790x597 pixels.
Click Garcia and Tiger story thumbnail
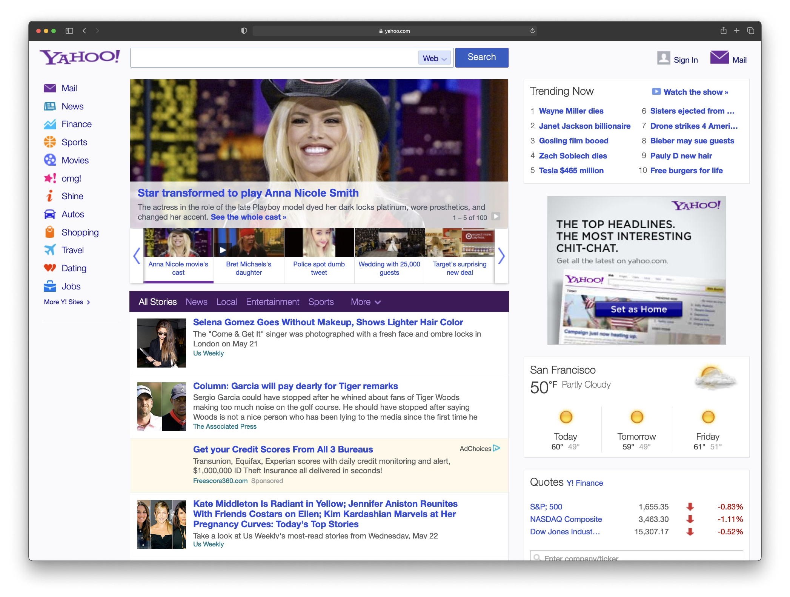[x=161, y=406]
